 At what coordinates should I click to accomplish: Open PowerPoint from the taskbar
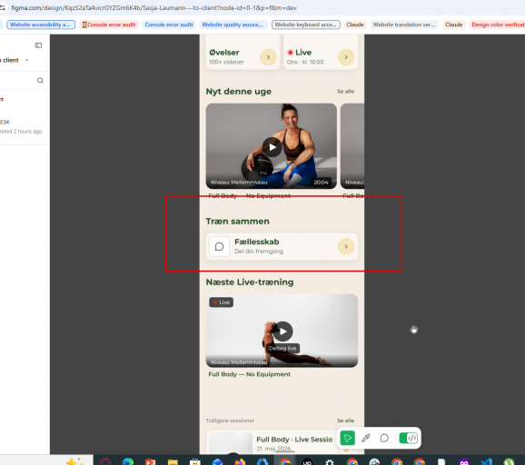point(151,461)
